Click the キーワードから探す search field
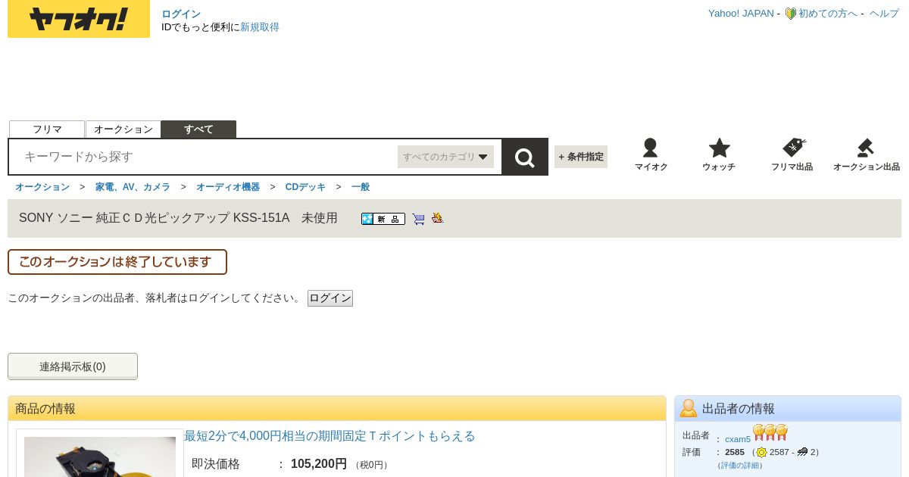 205,157
